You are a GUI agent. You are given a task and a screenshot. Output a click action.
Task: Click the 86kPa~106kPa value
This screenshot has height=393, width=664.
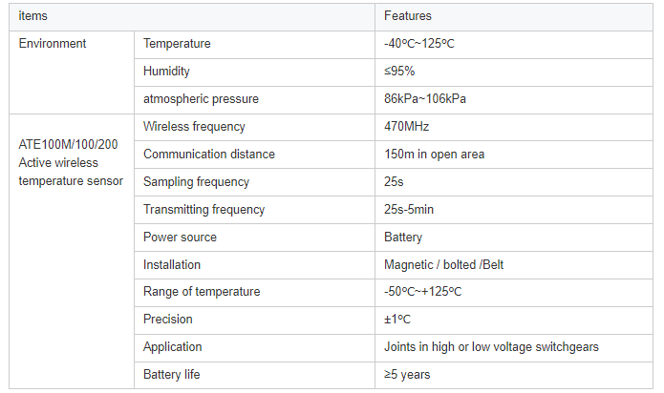425,99
